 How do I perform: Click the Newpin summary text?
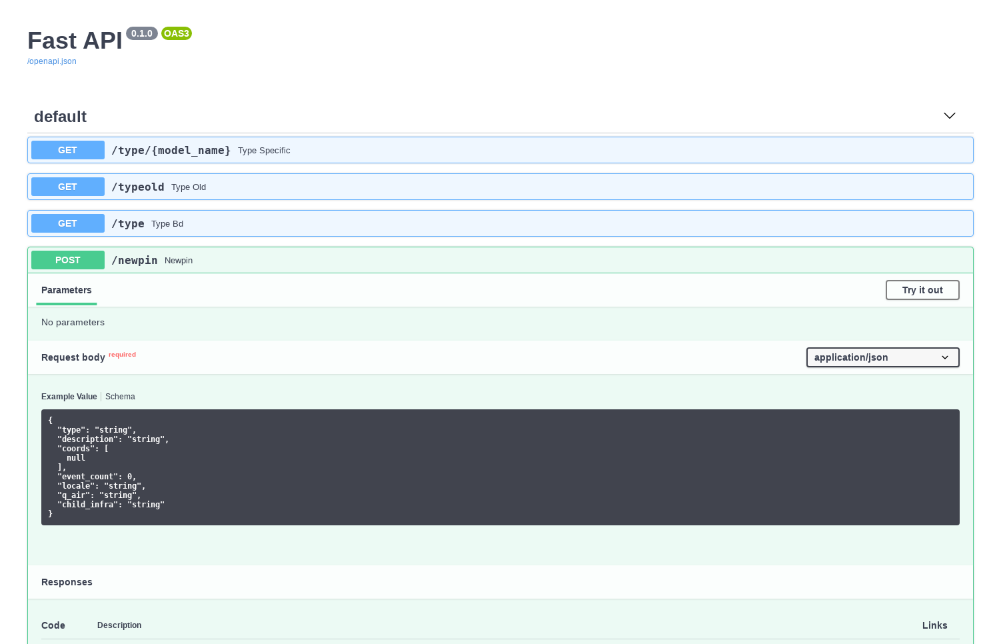click(x=179, y=261)
